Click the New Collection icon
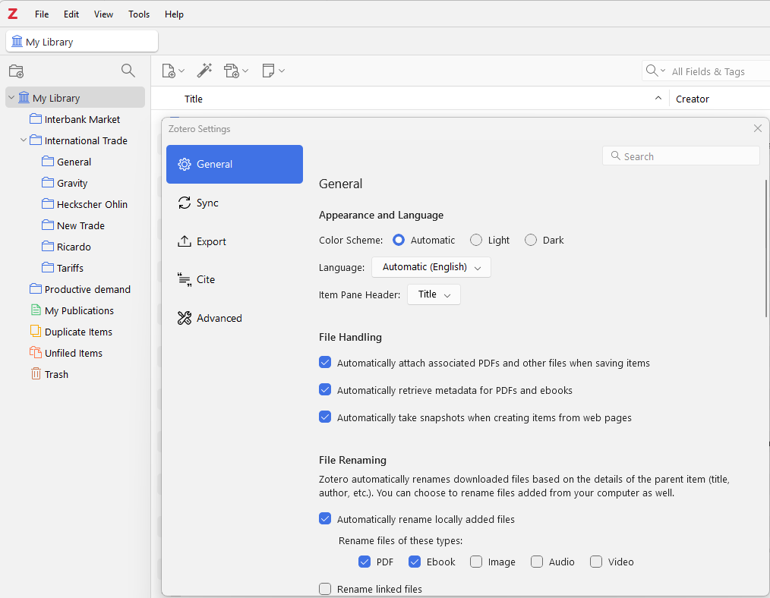770x598 pixels. point(16,71)
